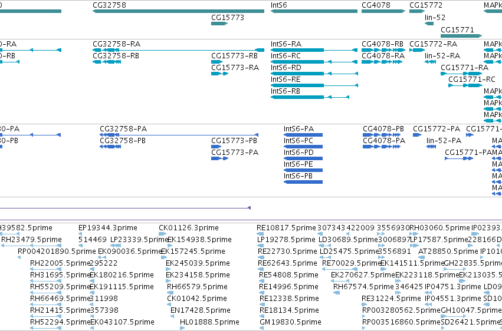Click EST RH66579.5prime
The height and width of the screenshot is (331, 502).
(x=197, y=287)
